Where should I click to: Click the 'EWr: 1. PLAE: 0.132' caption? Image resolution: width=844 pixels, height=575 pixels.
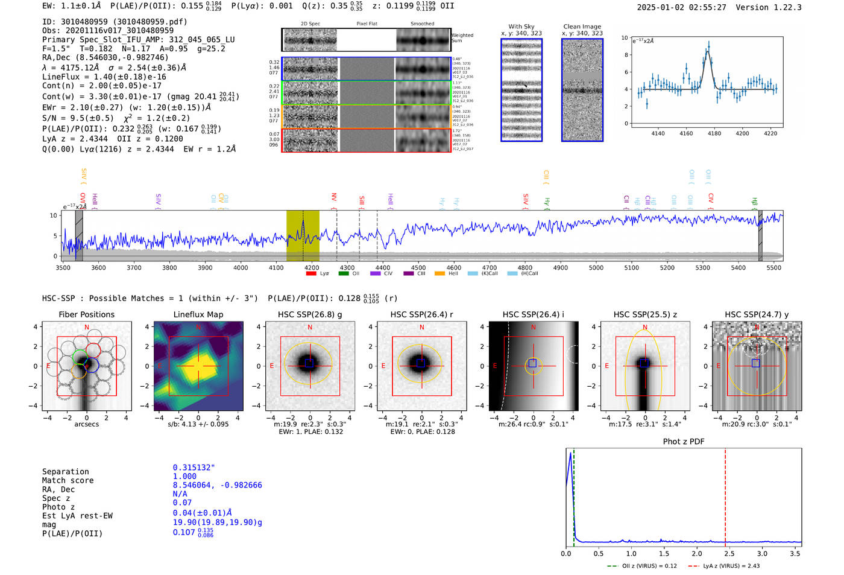(x=311, y=431)
